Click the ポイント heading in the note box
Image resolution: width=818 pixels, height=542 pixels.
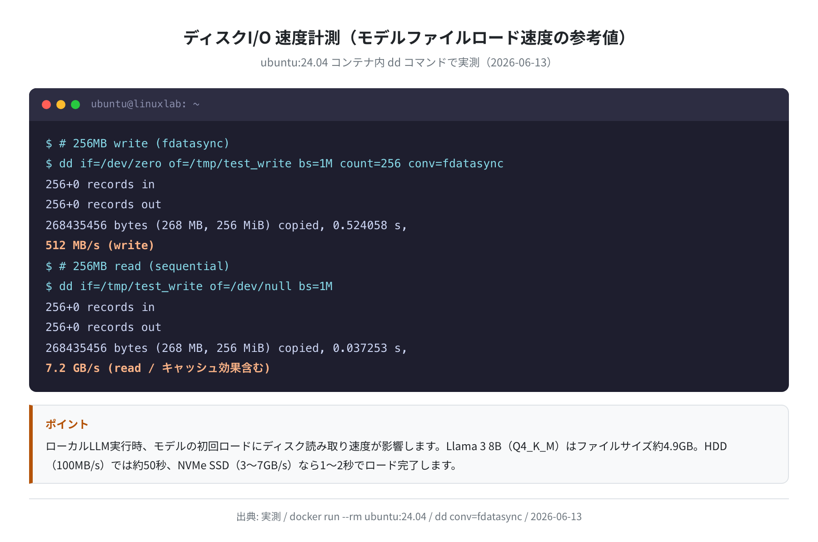coord(67,424)
